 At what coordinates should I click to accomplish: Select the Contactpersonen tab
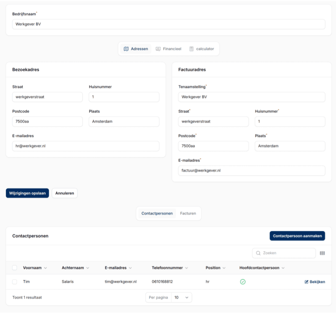pyautogui.click(x=157, y=213)
